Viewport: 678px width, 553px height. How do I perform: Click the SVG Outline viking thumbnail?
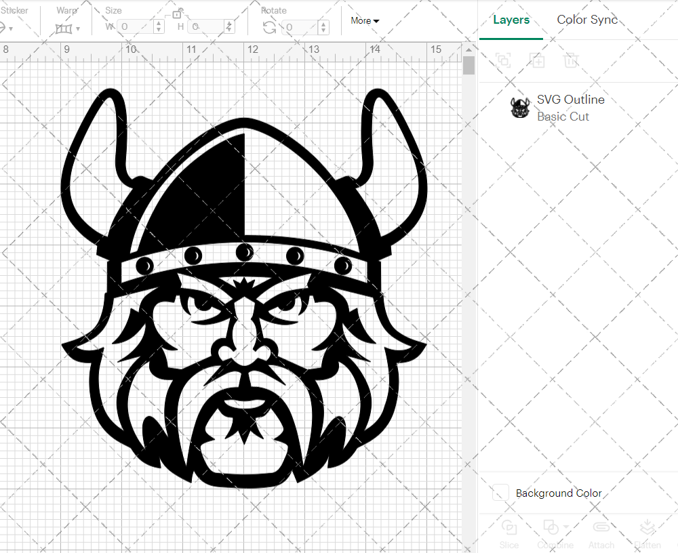point(520,108)
